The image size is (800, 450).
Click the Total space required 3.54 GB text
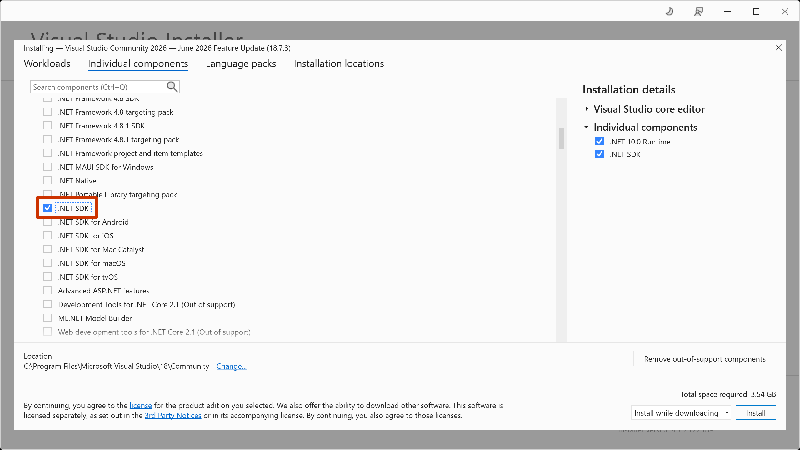click(x=728, y=394)
